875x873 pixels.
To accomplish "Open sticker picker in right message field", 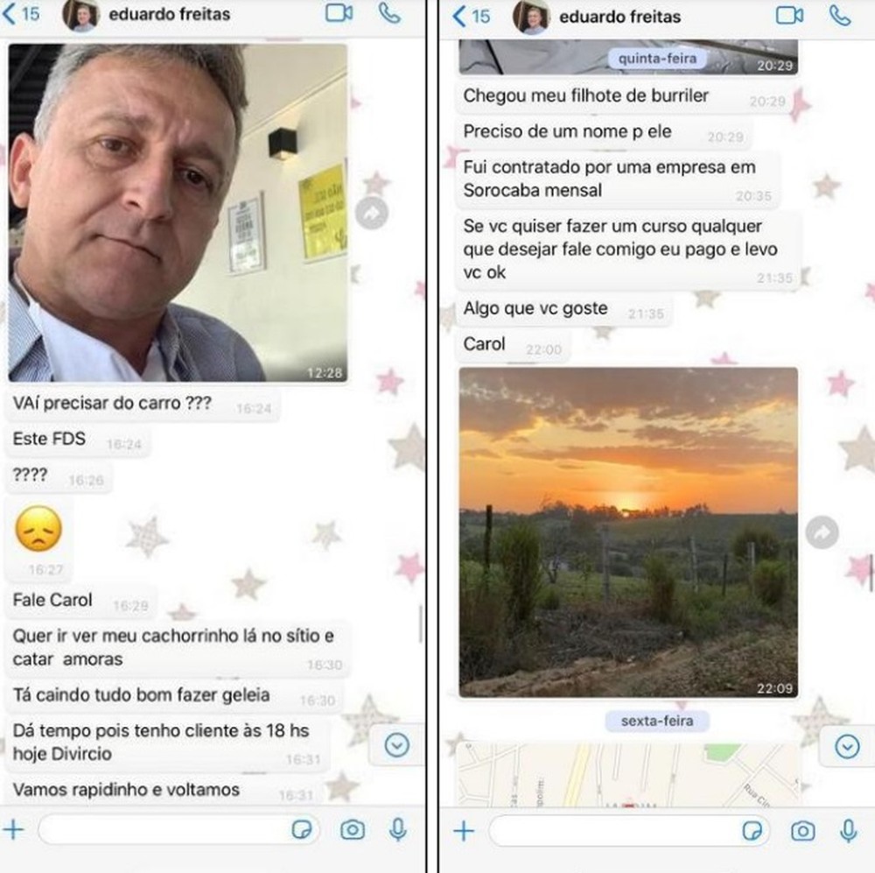I will (752, 832).
